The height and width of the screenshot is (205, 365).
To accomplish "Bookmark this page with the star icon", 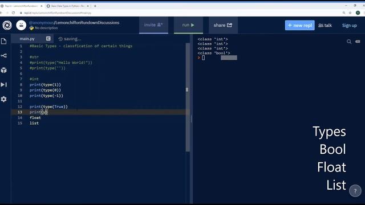I will tap(350, 13).
